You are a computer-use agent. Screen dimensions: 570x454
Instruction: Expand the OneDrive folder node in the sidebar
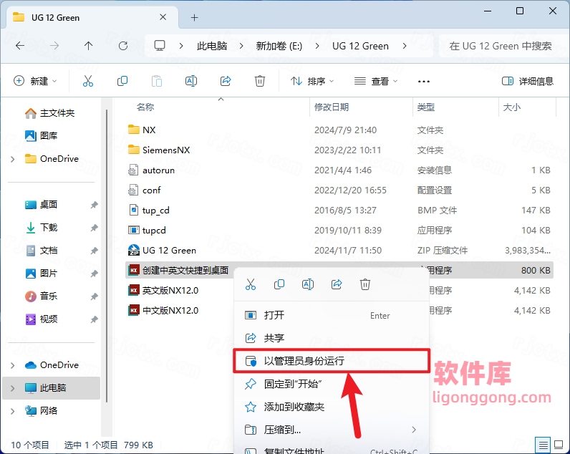tap(13, 159)
